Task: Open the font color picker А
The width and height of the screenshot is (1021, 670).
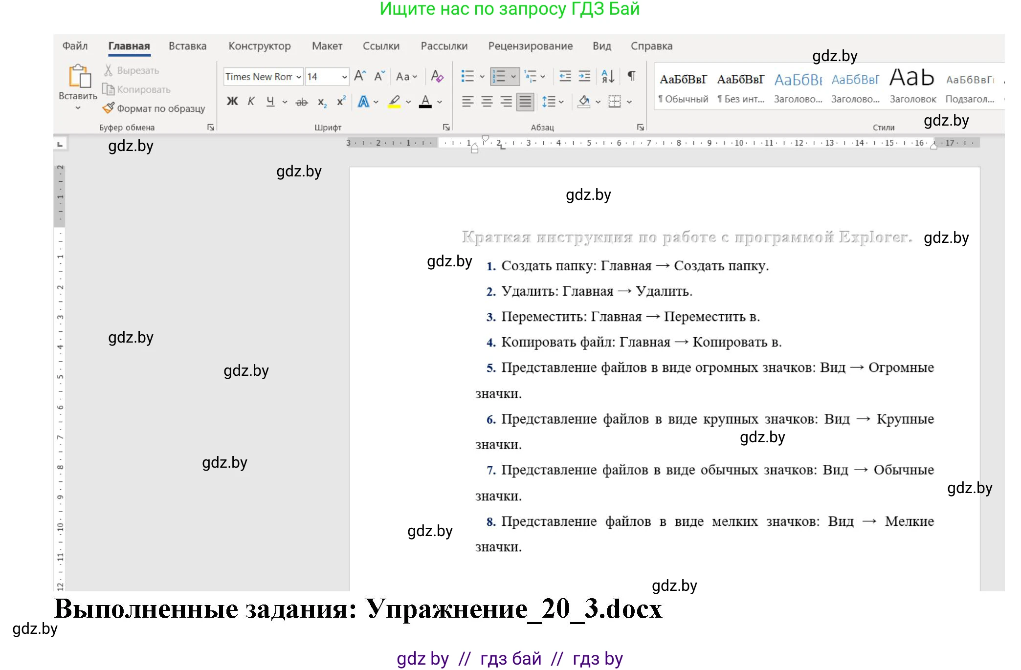Action: (425, 101)
